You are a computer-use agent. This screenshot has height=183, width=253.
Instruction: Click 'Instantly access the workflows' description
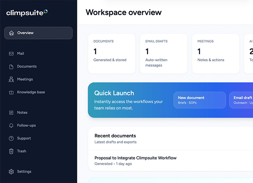coord(129,105)
